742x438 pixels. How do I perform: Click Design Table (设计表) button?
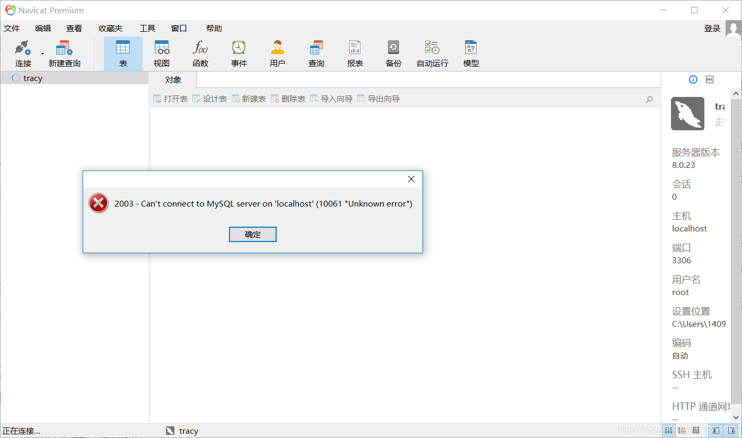[210, 99]
